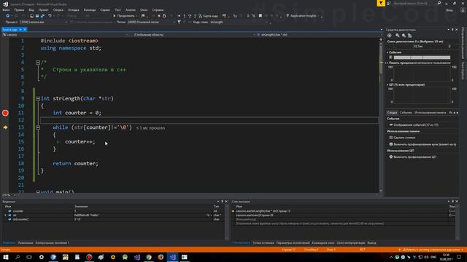This screenshot has width=467, height=262.
Task: Click the Continue (Продолжить) debug button
Action: click(x=123, y=16)
